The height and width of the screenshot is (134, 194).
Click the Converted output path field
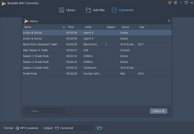[73, 128]
